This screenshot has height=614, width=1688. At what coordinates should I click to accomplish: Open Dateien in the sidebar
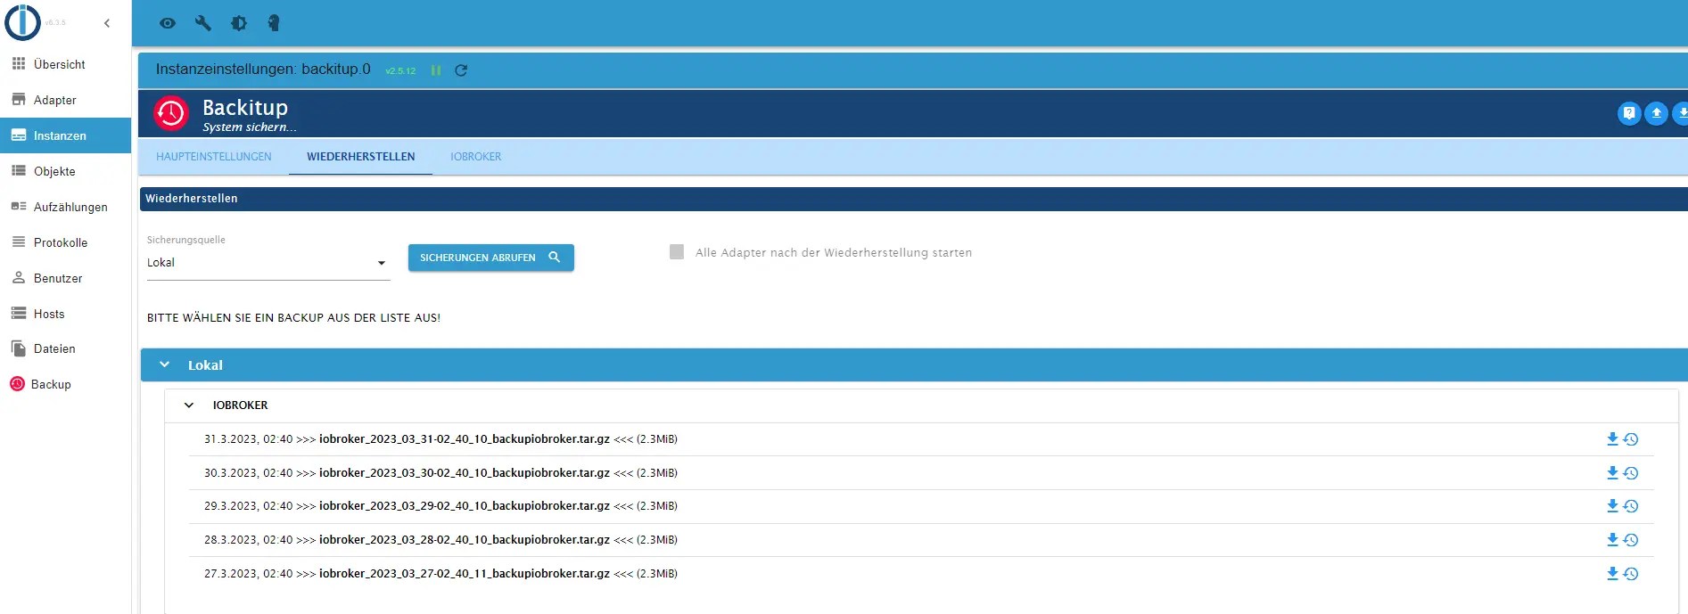click(x=66, y=348)
